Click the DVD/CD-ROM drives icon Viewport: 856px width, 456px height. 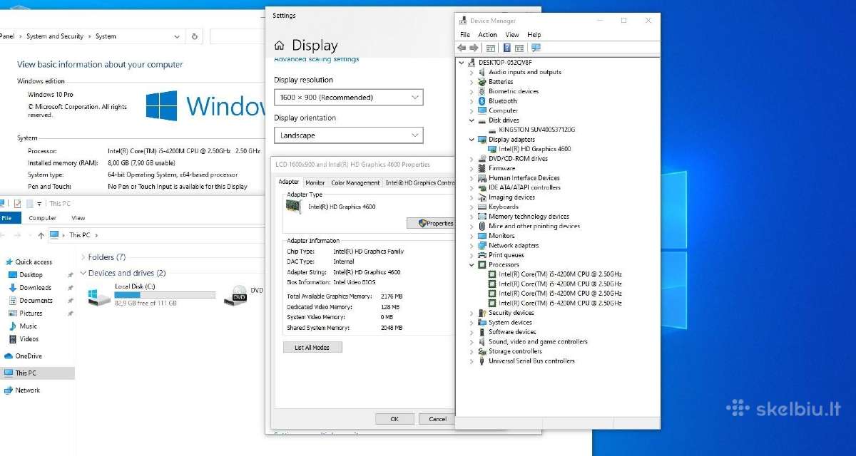[482, 159]
